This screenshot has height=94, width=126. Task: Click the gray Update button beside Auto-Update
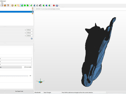(x=11, y=67)
